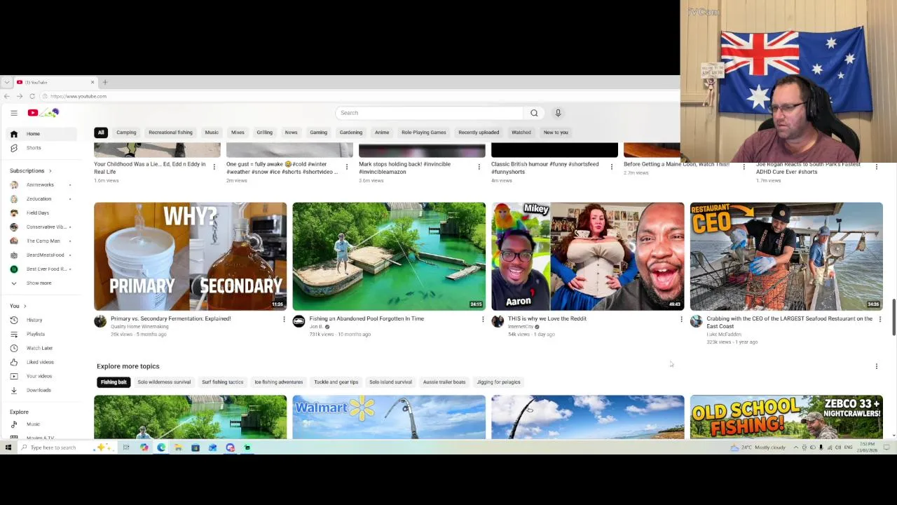Select the New to you chip

pyautogui.click(x=556, y=133)
